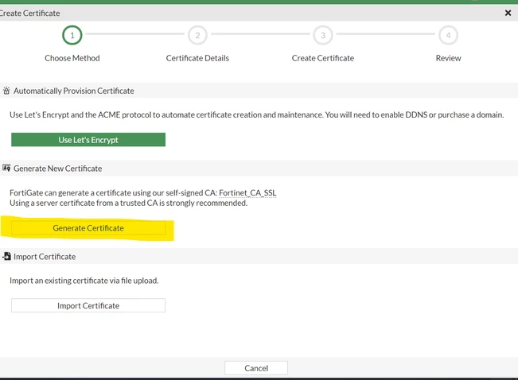This screenshot has width=518, height=380.
Task: Select step 3 circle in wizard
Action: tap(323, 35)
